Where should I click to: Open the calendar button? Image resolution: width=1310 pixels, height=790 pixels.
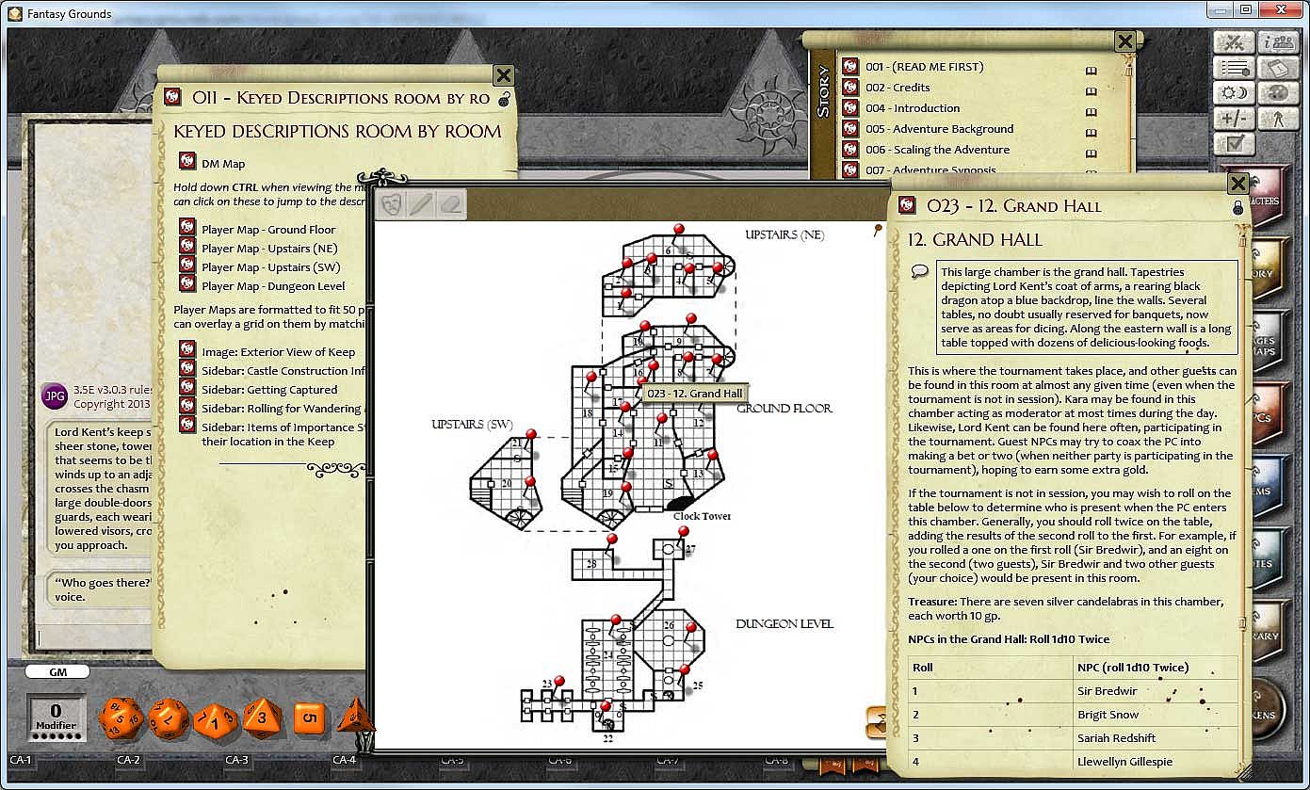(x=1279, y=68)
